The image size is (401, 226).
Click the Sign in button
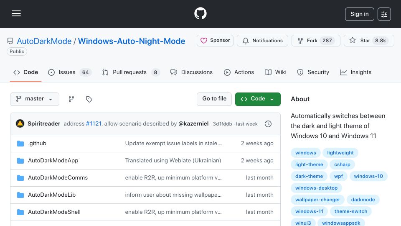359,14
